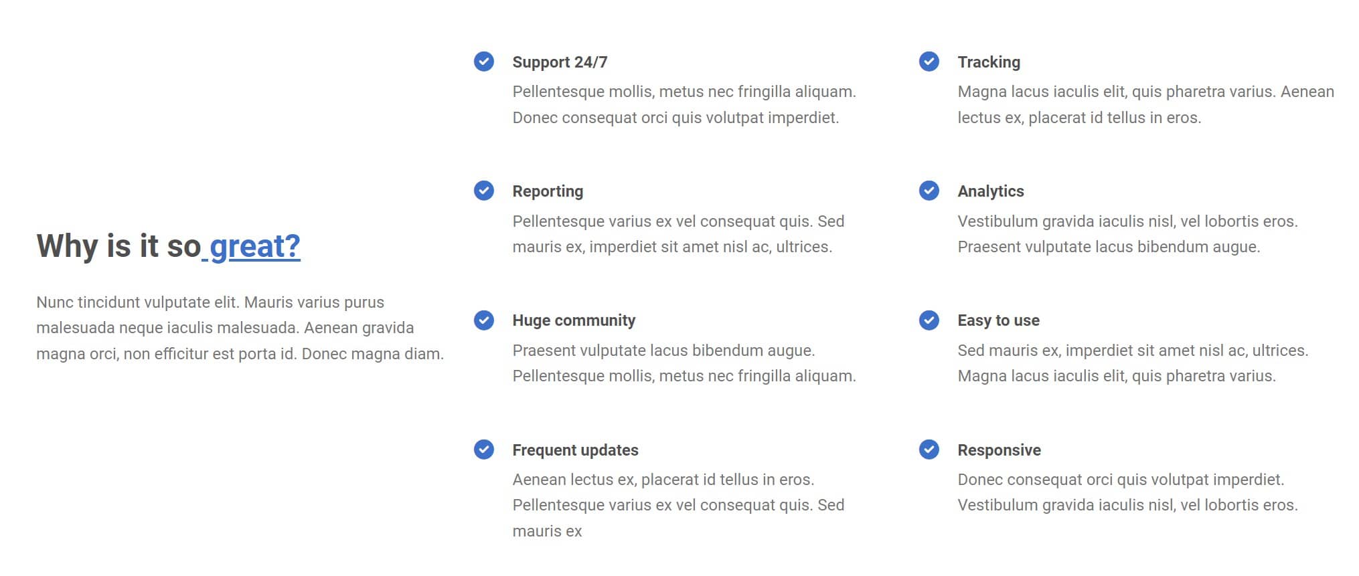Select the Responsive feature heading
Image resolution: width=1359 pixels, height=576 pixels.
tap(999, 450)
